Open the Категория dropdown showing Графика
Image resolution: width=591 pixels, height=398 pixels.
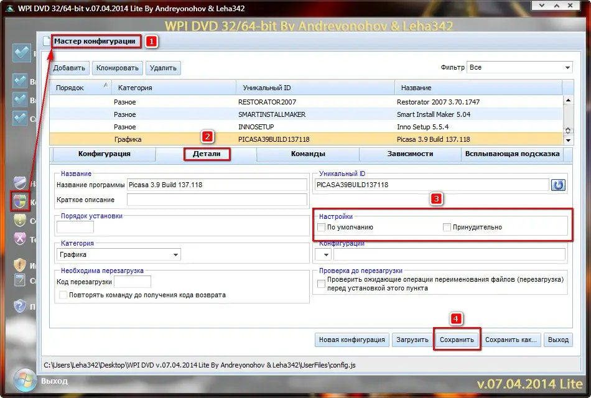[176, 254]
